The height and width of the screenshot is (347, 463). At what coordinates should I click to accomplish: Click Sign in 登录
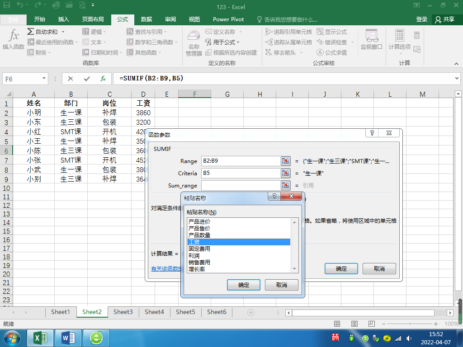click(422, 19)
